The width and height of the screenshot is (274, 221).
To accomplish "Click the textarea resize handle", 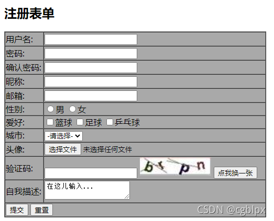I will click(127, 197).
